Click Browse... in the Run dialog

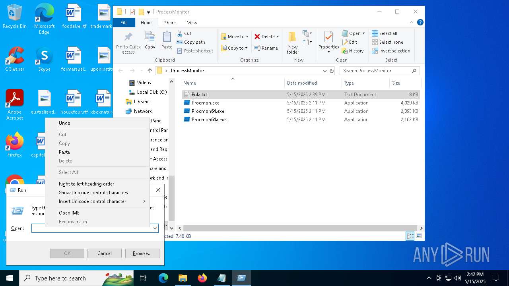coord(142,253)
